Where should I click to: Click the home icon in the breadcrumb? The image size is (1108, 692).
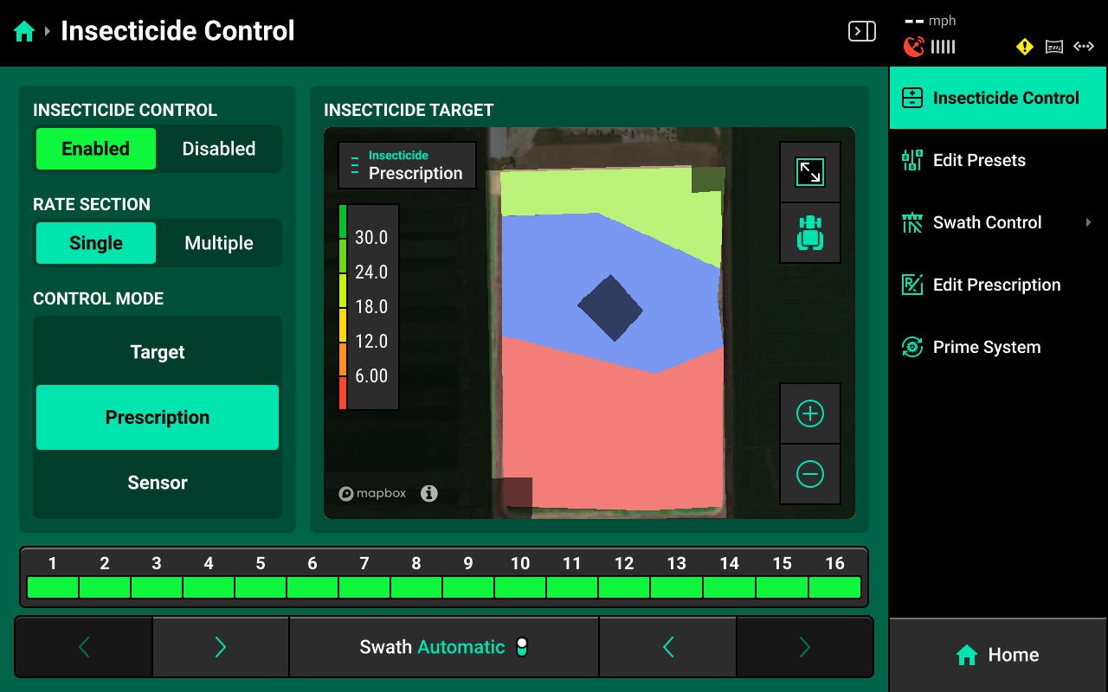24,32
